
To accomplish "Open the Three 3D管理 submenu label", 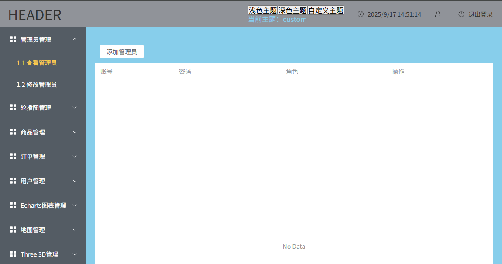I will coord(39,254).
